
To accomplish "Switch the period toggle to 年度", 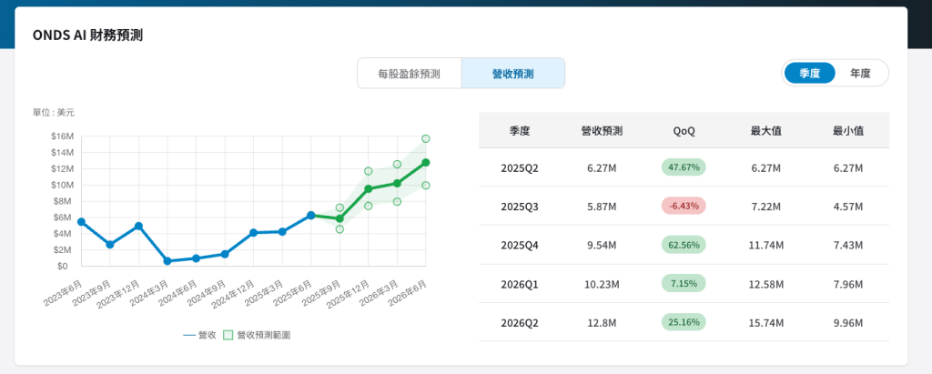I will (860, 73).
